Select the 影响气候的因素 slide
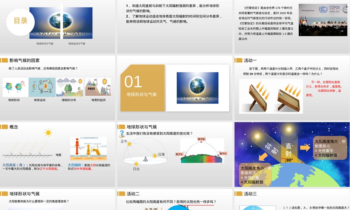Image resolution: width=350 pixels, height=210 pixels. 57,88
